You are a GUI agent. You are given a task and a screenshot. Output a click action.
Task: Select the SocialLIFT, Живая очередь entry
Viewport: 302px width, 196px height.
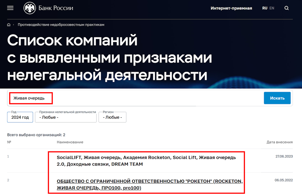[146, 161]
